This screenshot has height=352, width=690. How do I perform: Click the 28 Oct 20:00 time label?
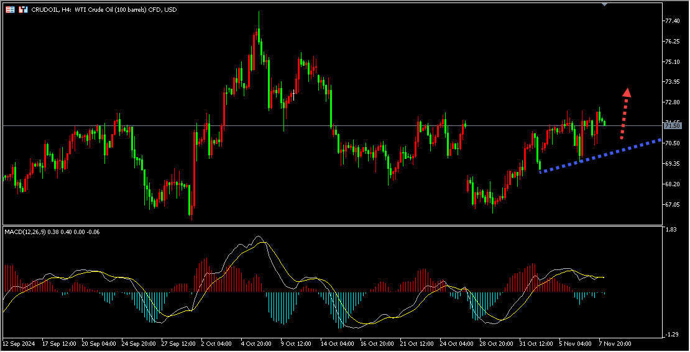click(x=497, y=343)
